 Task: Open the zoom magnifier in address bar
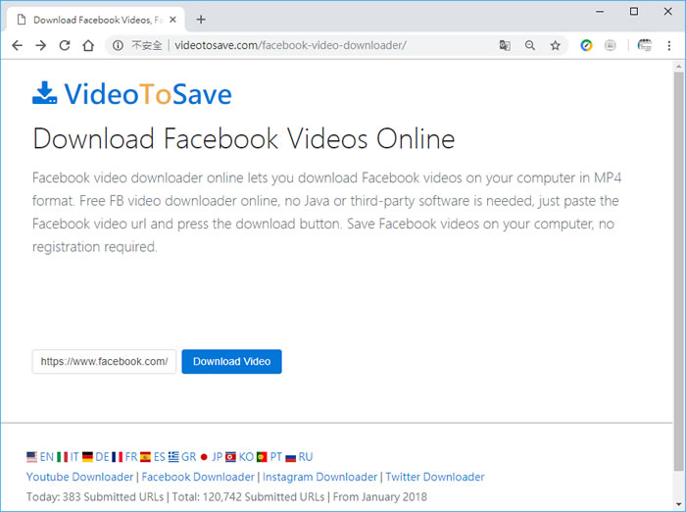pyautogui.click(x=530, y=45)
